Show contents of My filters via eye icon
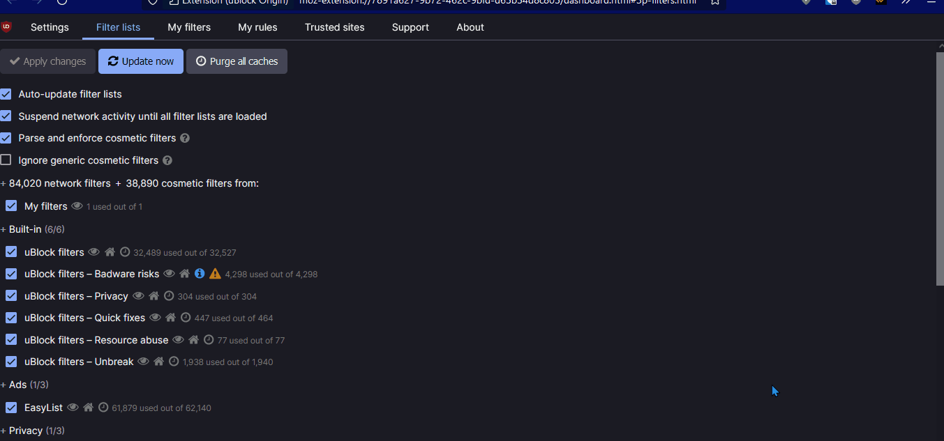The height and width of the screenshot is (441, 944). pyautogui.click(x=77, y=206)
